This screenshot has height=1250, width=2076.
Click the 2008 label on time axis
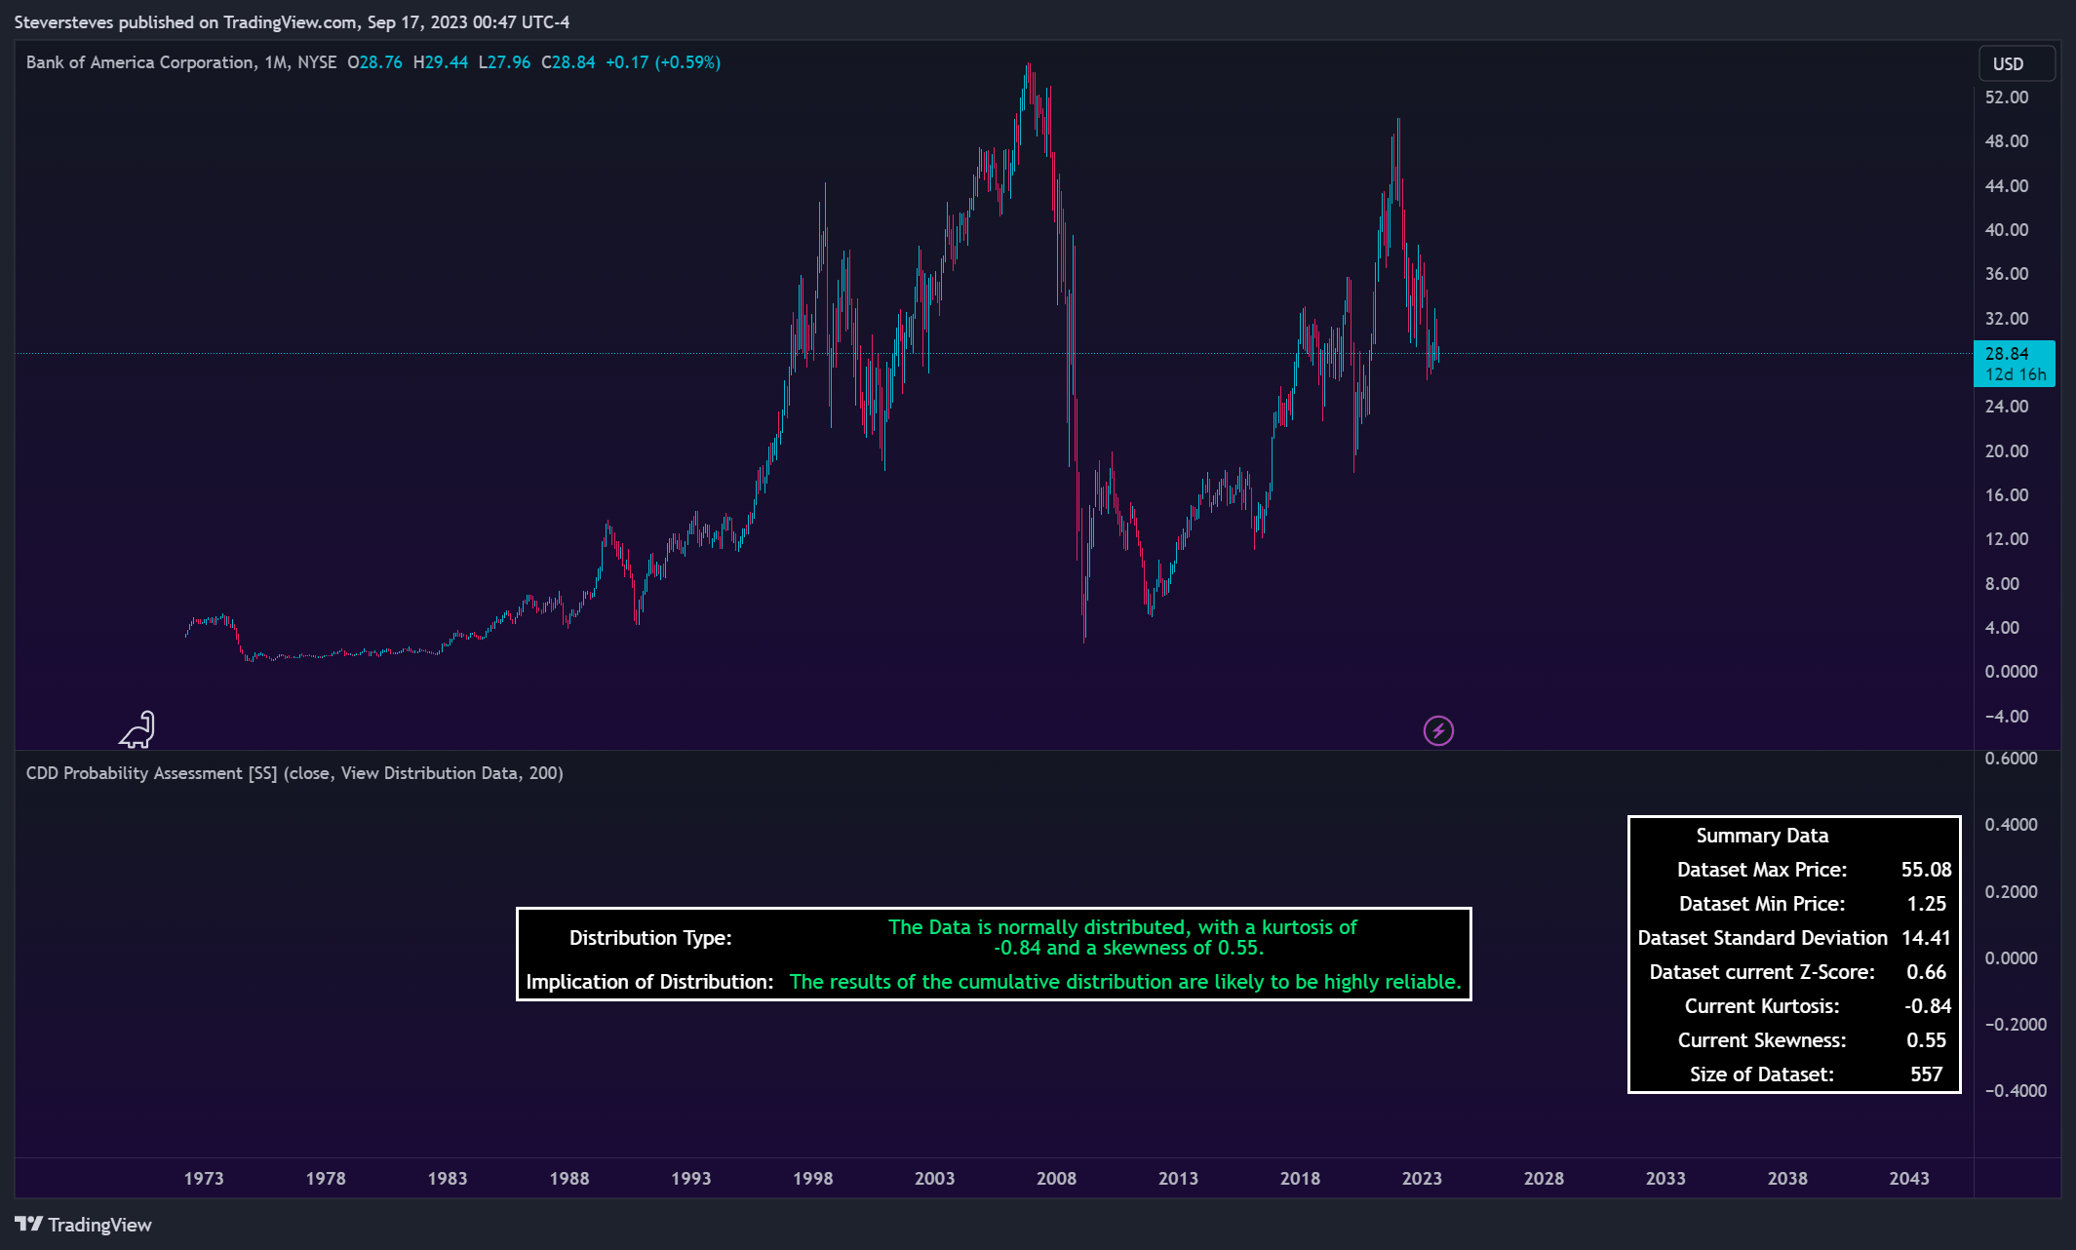tap(1057, 1178)
